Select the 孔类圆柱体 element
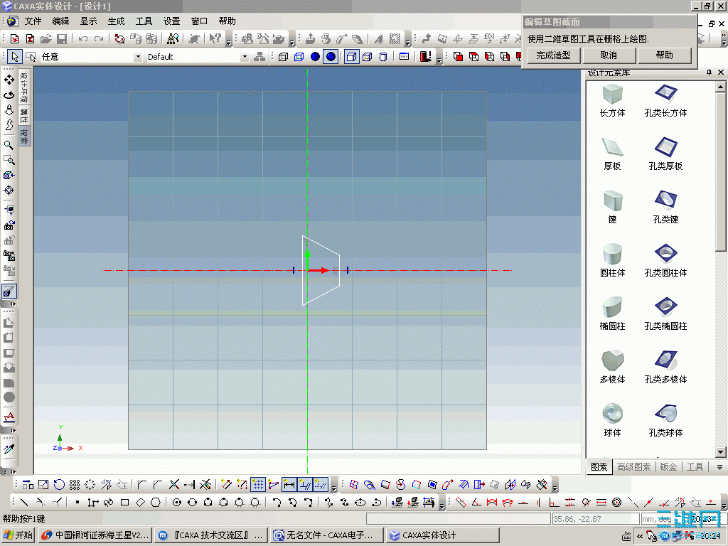728x546 pixels. (x=665, y=260)
